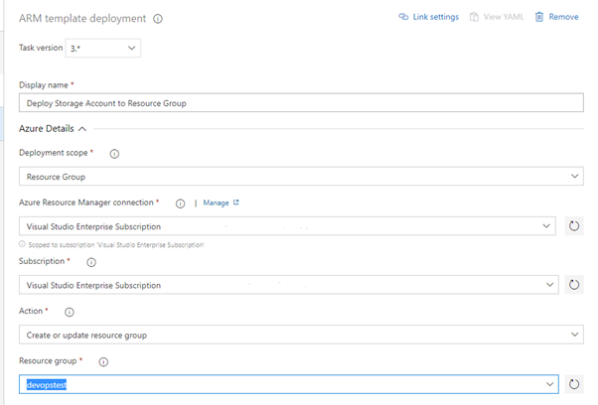The width and height of the screenshot is (598, 405).
Task: Refresh the Resource group list
Action: click(x=573, y=383)
